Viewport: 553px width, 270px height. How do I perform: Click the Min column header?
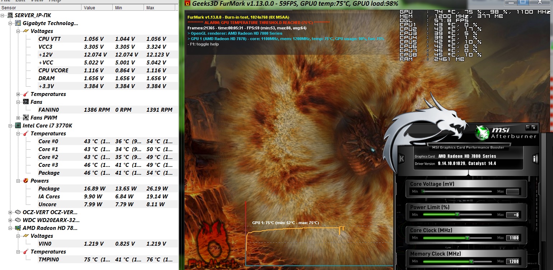pyautogui.click(x=127, y=8)
